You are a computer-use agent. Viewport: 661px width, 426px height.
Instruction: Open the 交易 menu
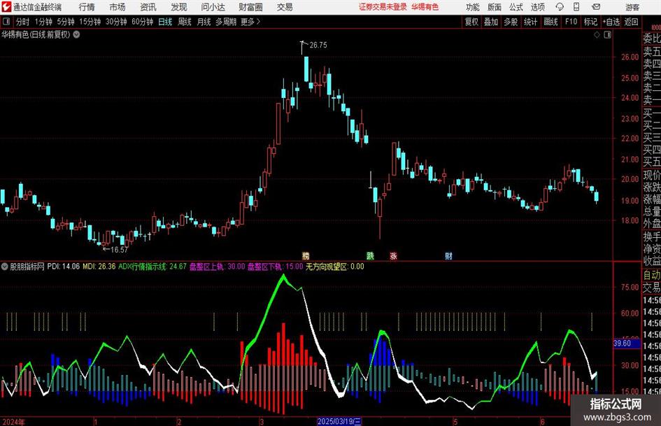(285, 7)
